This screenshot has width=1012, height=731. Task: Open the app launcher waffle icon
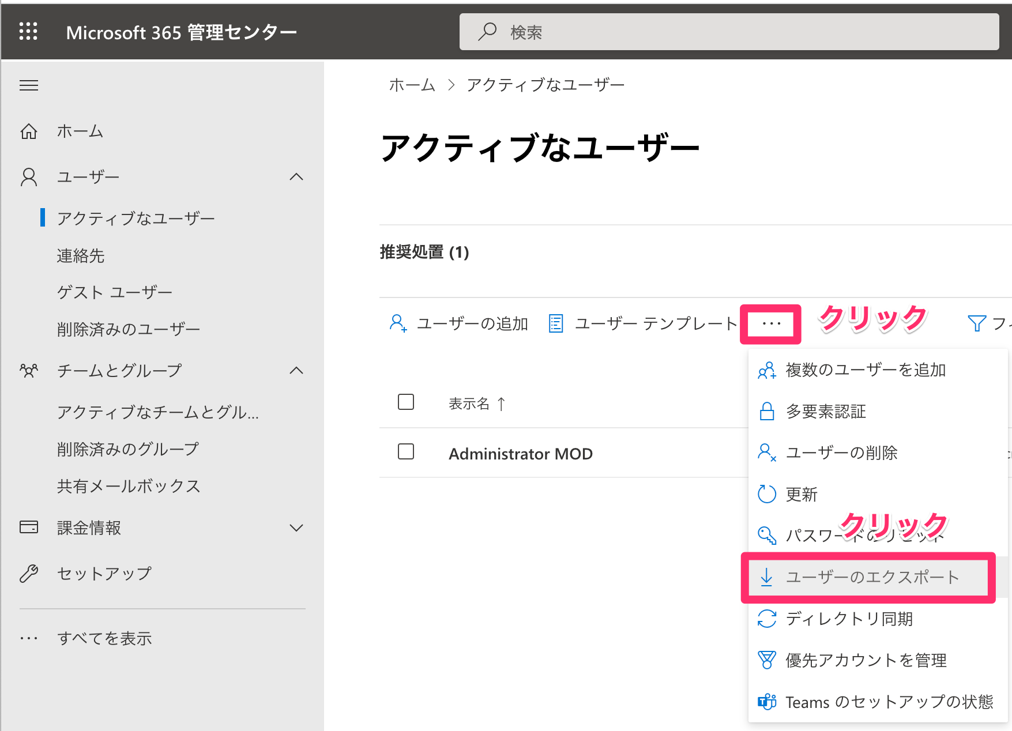coord(28,31)
